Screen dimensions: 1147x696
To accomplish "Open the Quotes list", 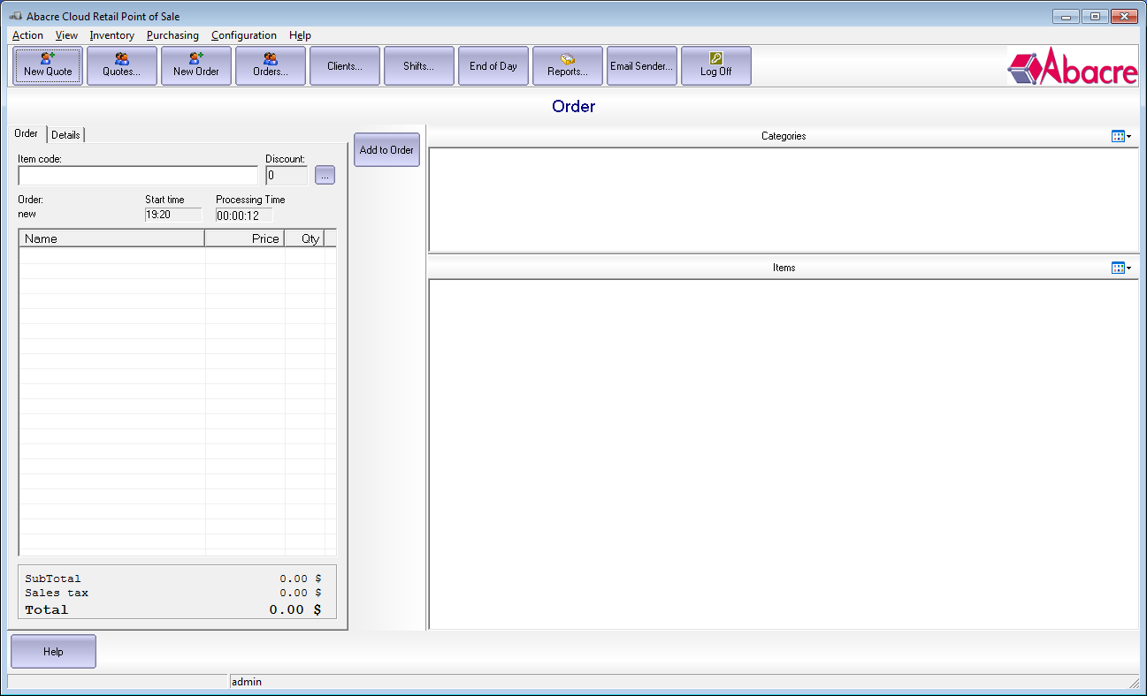I will [122, 65].
